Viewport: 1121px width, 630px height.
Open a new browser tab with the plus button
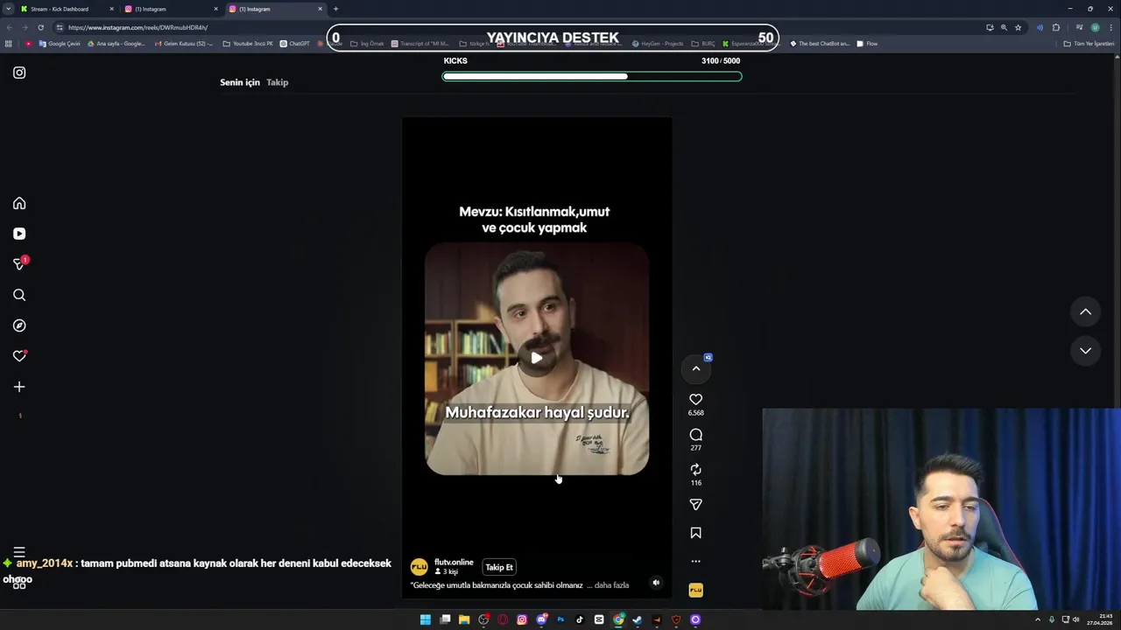coord(335,9)
